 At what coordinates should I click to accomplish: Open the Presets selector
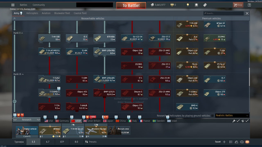[91, 142]
